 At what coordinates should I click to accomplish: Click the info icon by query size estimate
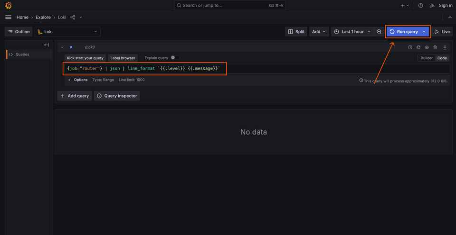point(361,81)
